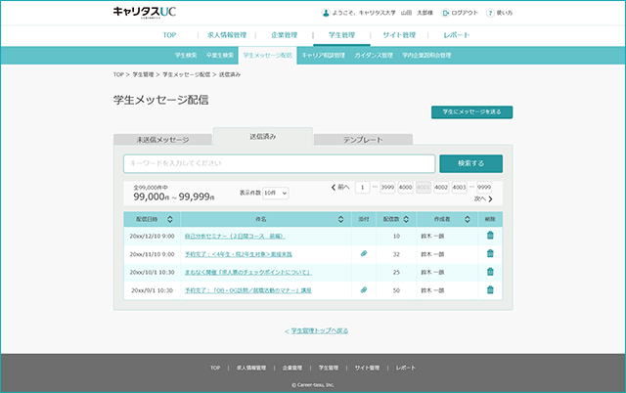Image resolution: width=626 pixels, height=393 pixels.
Task: Open attachment clip in 20xx/9/1 row
Action: click(x=364, y=289)
